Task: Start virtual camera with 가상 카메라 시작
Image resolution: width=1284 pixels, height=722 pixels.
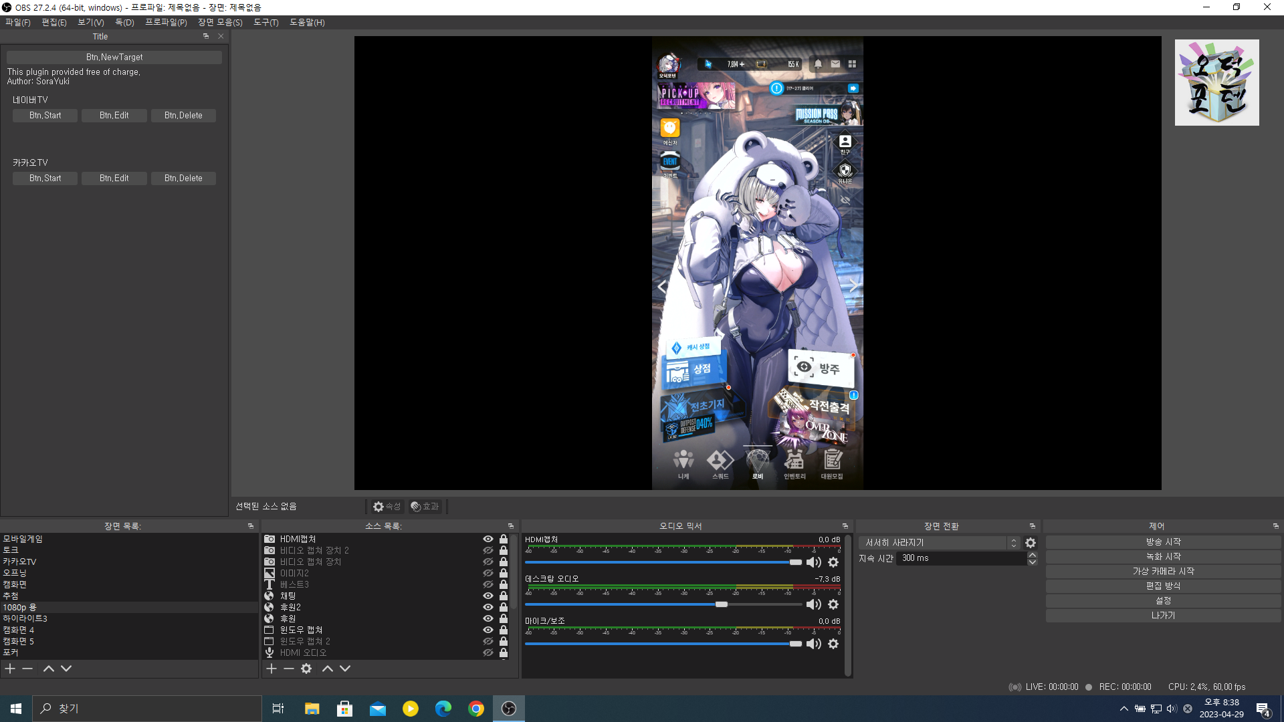Action: [1163, 572]
